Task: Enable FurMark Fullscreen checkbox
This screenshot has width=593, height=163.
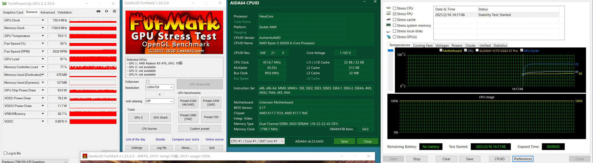Action: point(148,82)
